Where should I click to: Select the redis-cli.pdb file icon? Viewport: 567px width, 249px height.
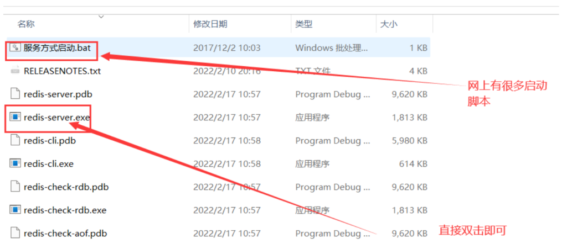click(x=15, y=141)
